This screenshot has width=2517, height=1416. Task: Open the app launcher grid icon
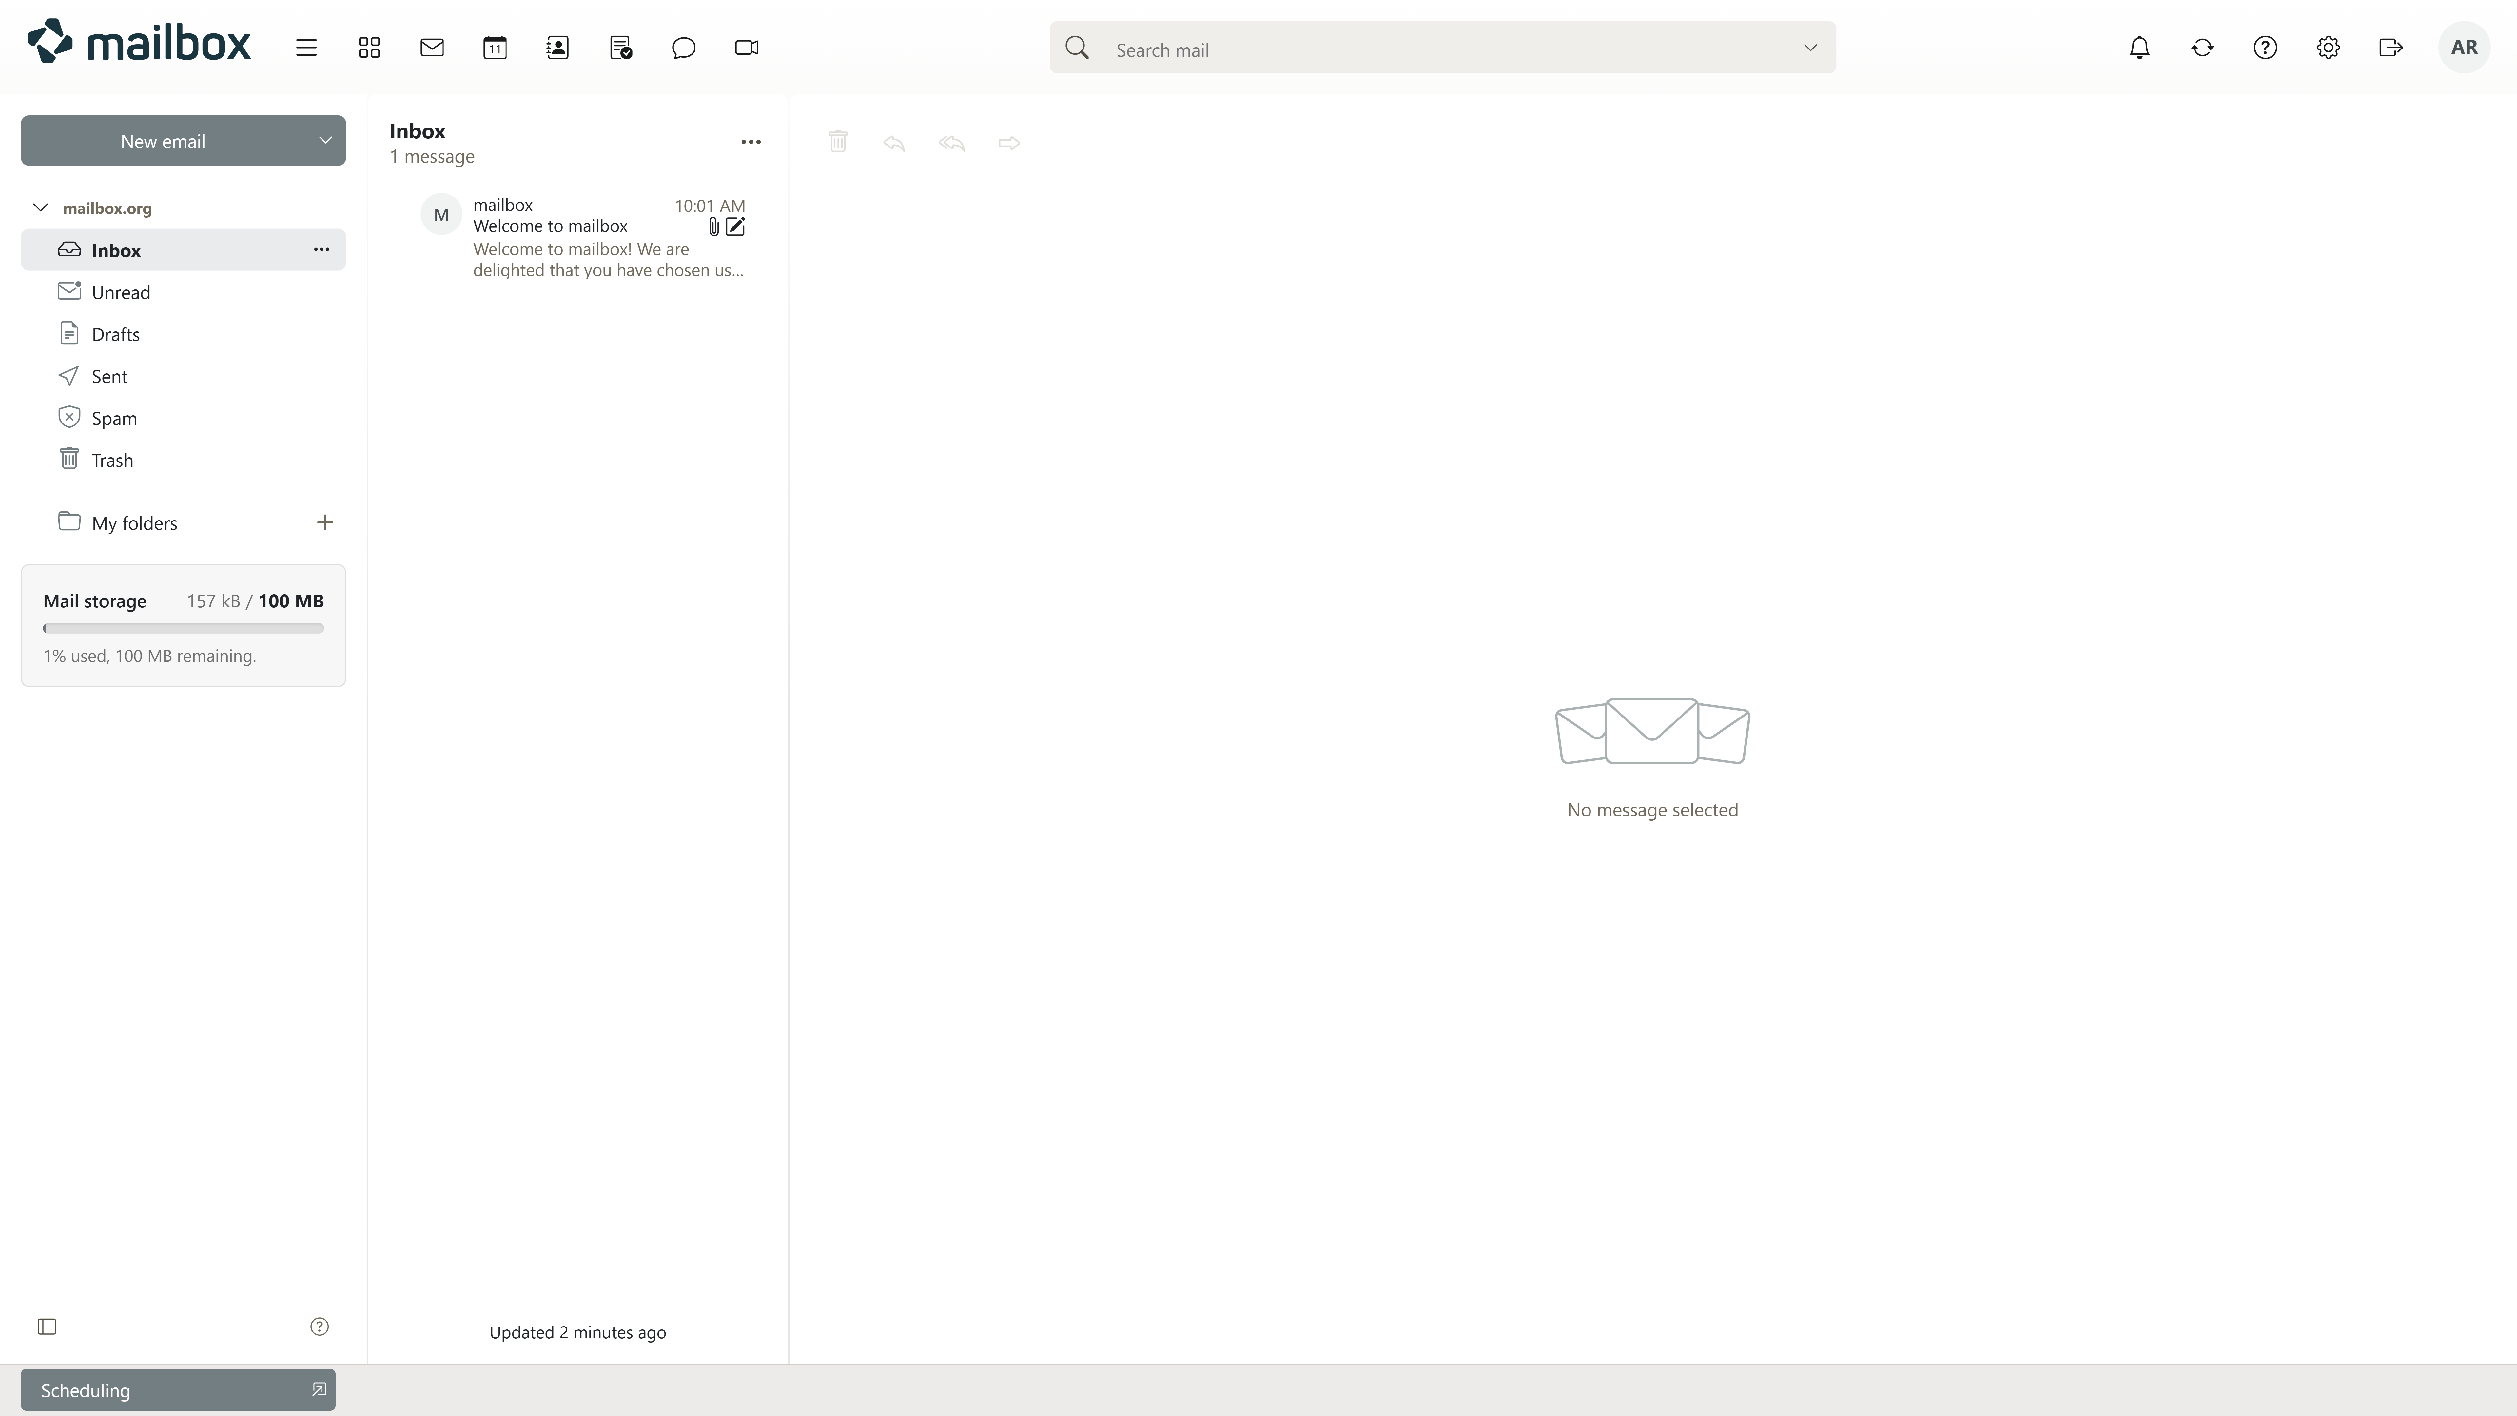click(368, 48)
